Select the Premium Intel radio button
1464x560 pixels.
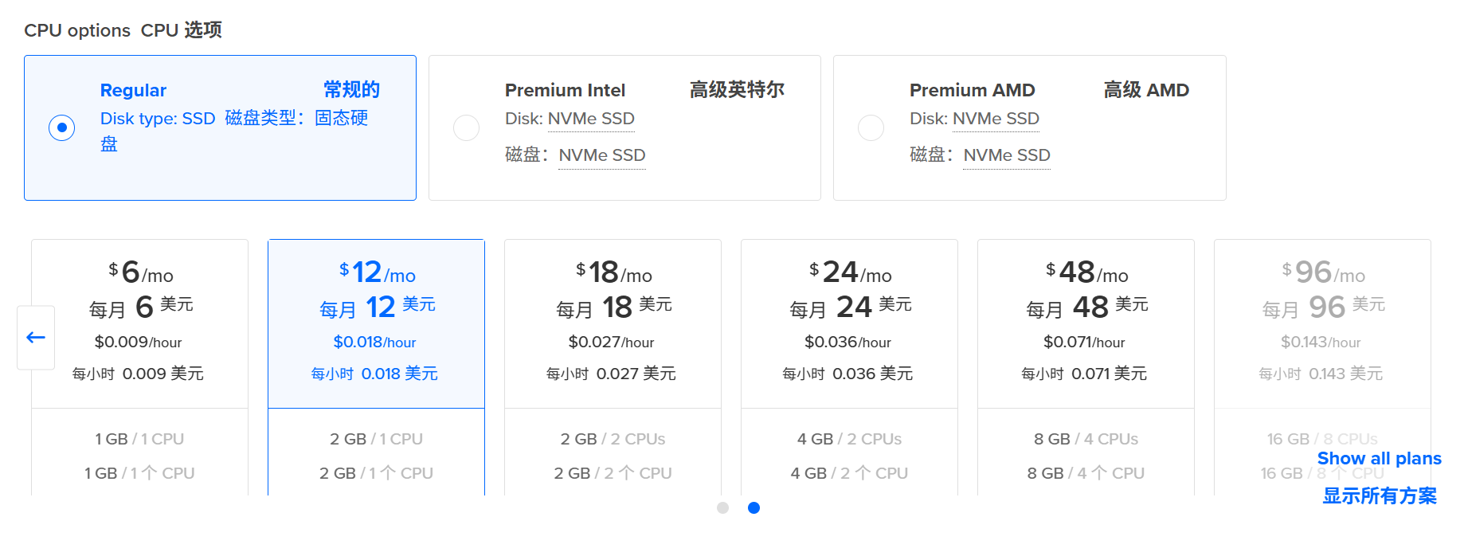pos(466,127)
